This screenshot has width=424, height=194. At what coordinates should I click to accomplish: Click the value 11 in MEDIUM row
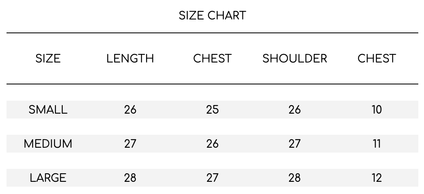(377, 144)
